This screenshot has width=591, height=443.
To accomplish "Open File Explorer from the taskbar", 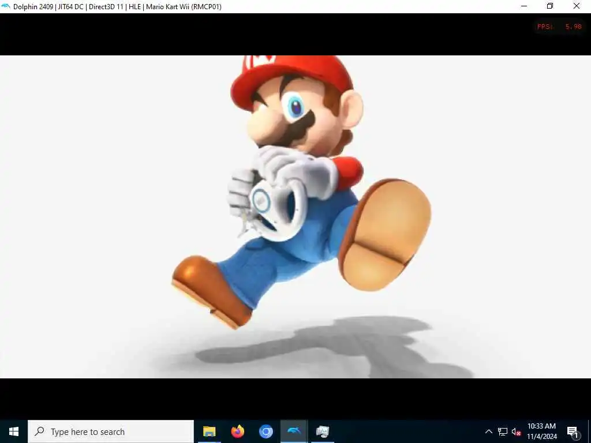I will click(x=209, y=431).
